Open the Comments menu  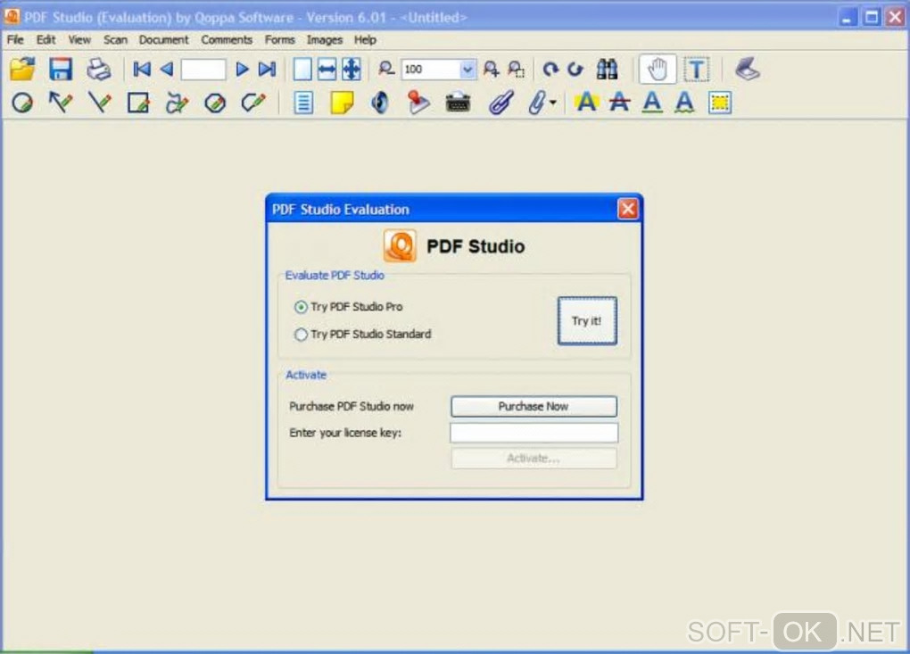point(227,39)
